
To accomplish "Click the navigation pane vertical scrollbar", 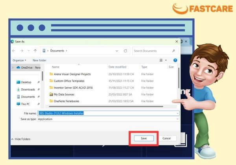I will 42,76.
